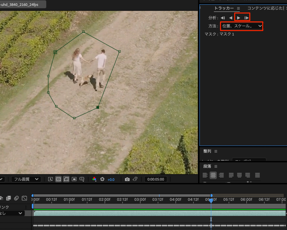Image resolution: width=287 pixels, height=230 pixels.
Task: Click analyze one frame forward button
Action: point(247,18)
